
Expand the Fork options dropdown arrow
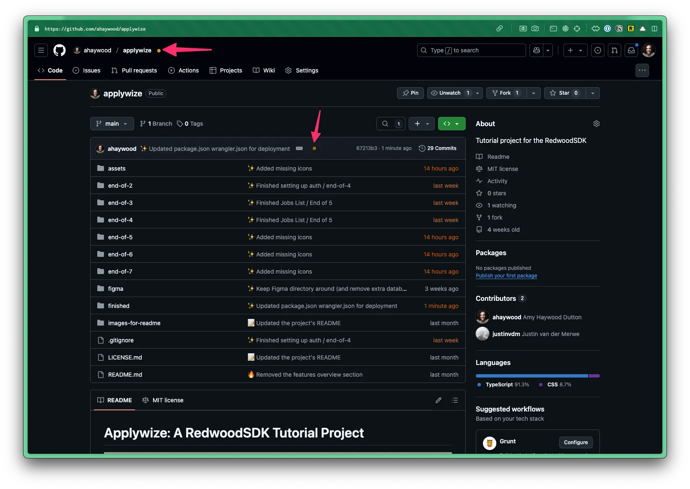pyautogui.click(x=533, y=93)
